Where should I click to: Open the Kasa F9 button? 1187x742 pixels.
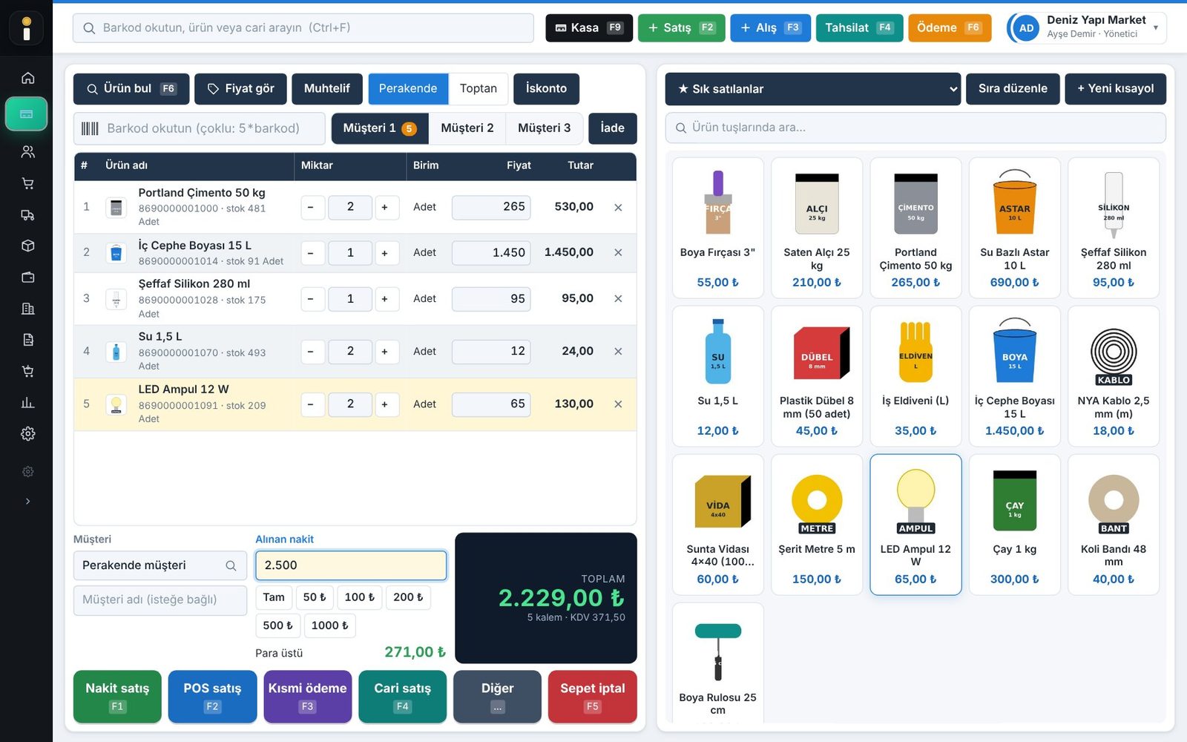click(x=589, y=27)
